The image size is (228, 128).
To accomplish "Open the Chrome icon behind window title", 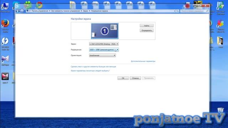I will pyautogui.click(x=39, y=5).
